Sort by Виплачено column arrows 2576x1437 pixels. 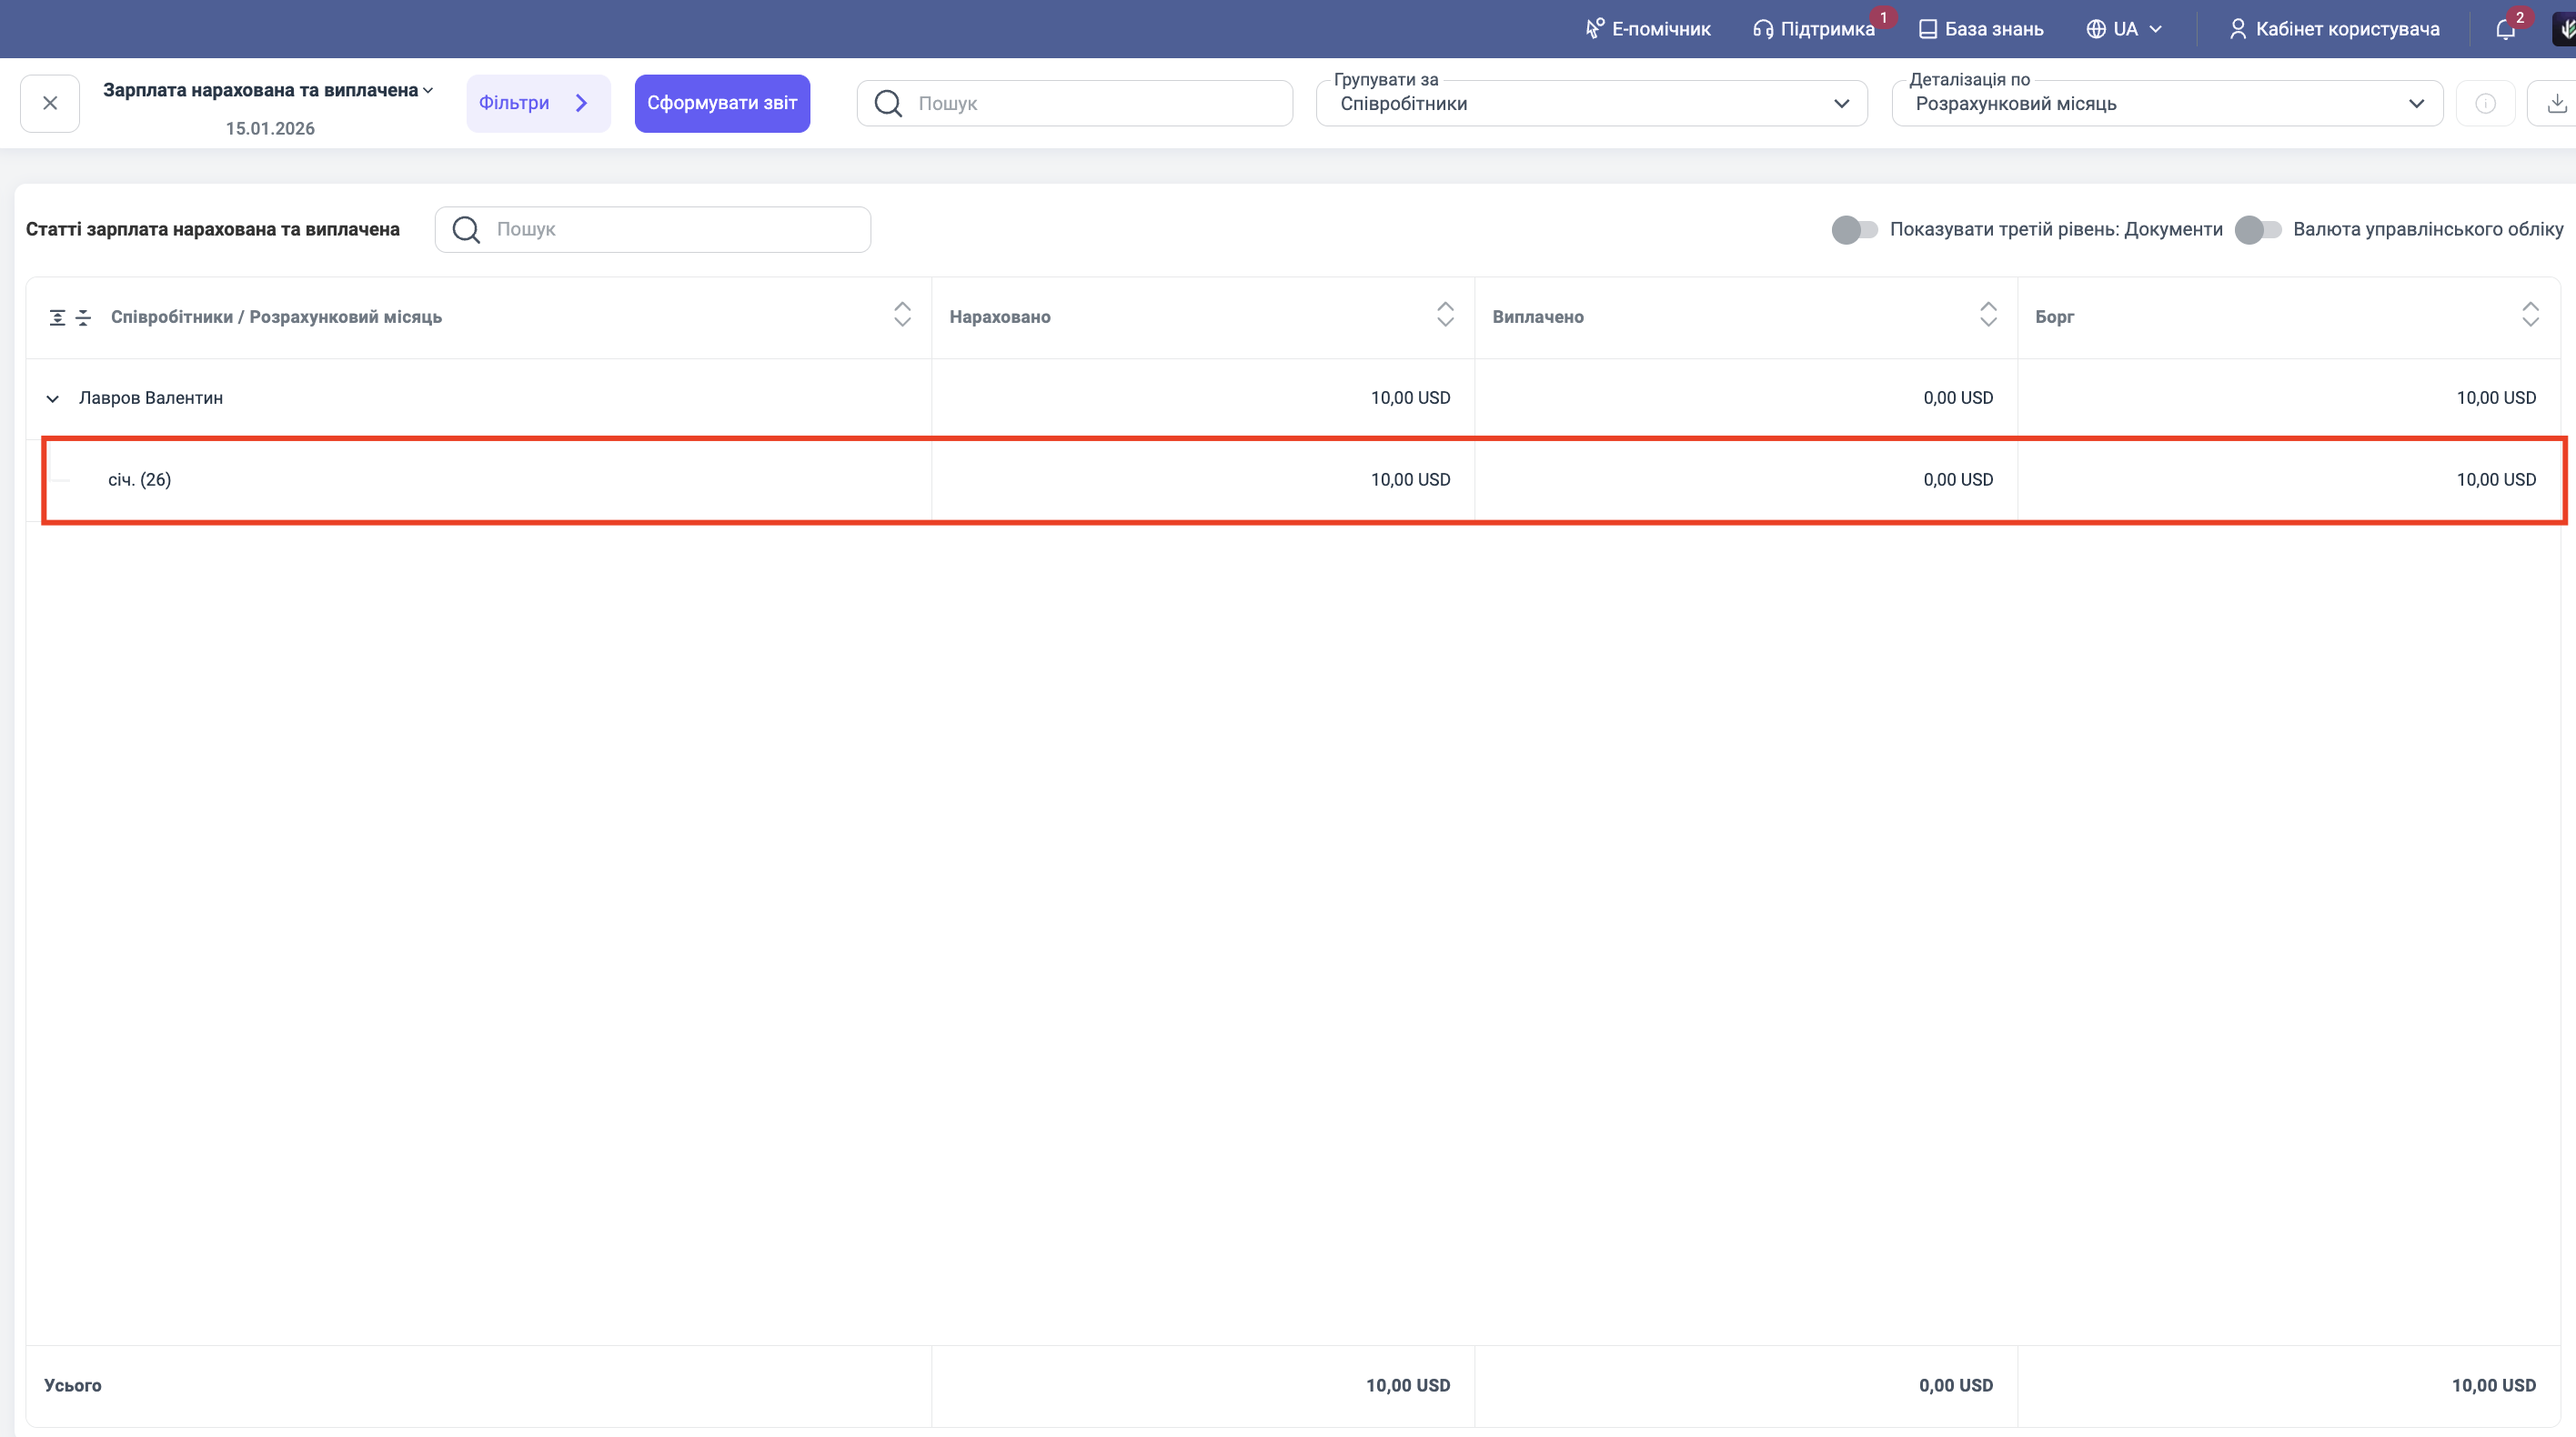pyautogui.click(x=1988, y=315)
